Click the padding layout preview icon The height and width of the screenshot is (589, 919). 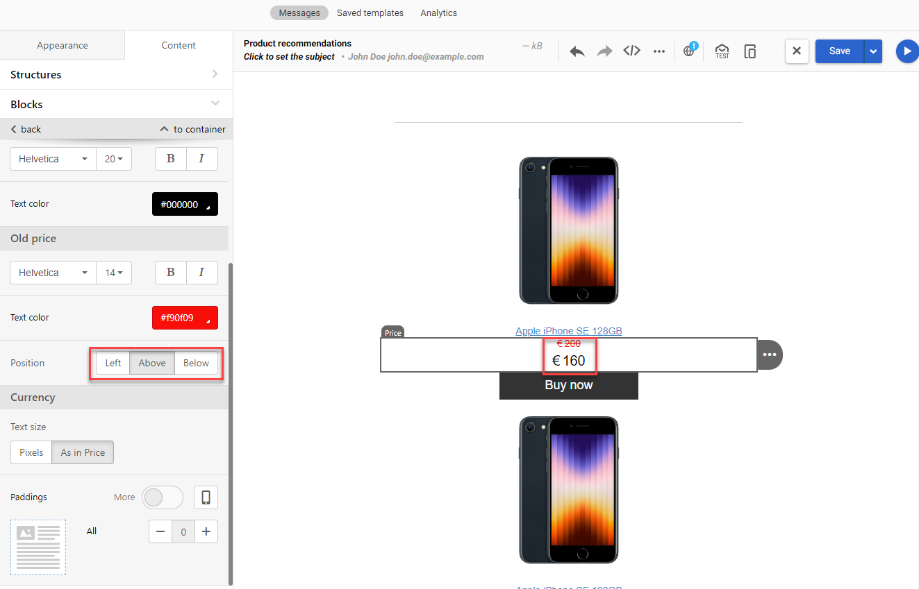(x=38, y=547)
